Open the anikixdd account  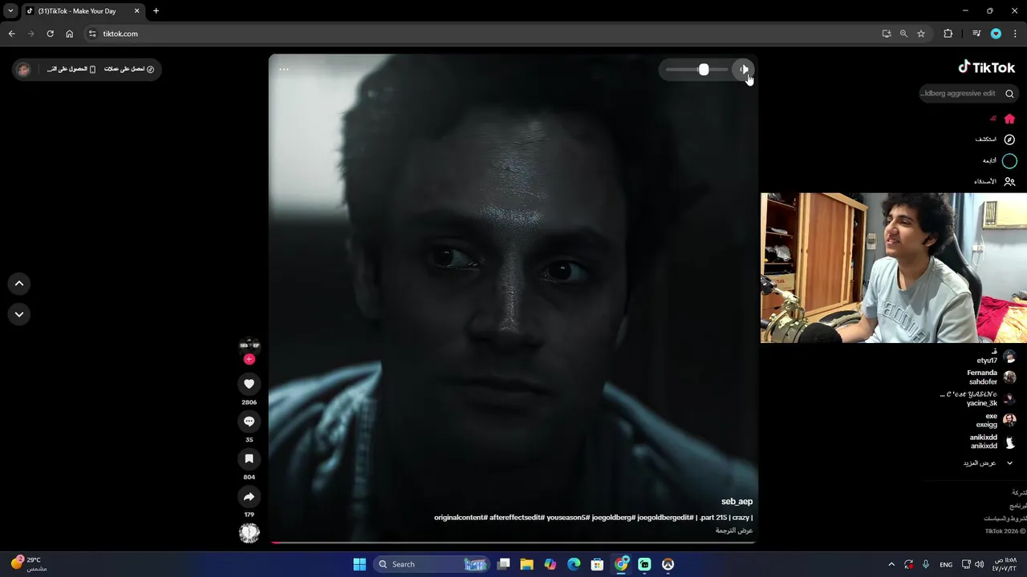(992, 442)
